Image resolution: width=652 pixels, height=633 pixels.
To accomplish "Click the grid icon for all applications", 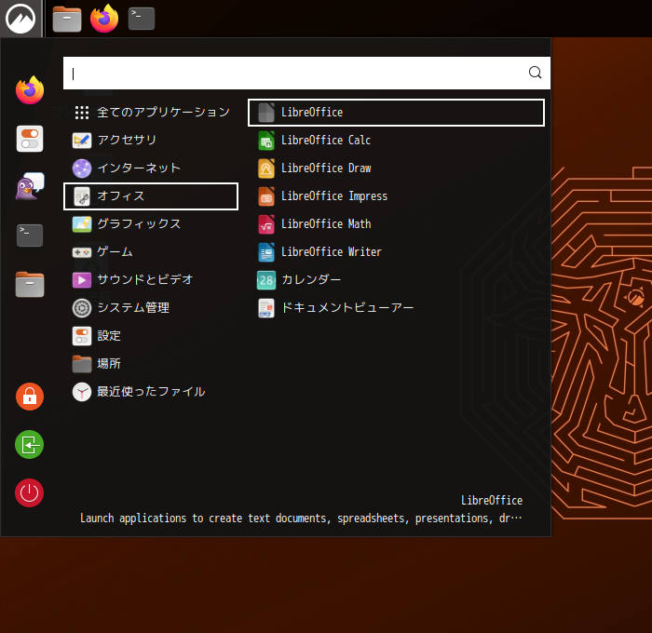I will tap(82, 113).
